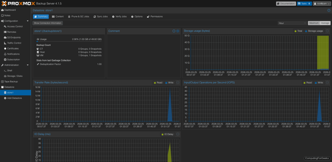This screenshot has height=162, width=332.
Task: Toggle IO Delay series in legend
Action: [x=168, y=134]
